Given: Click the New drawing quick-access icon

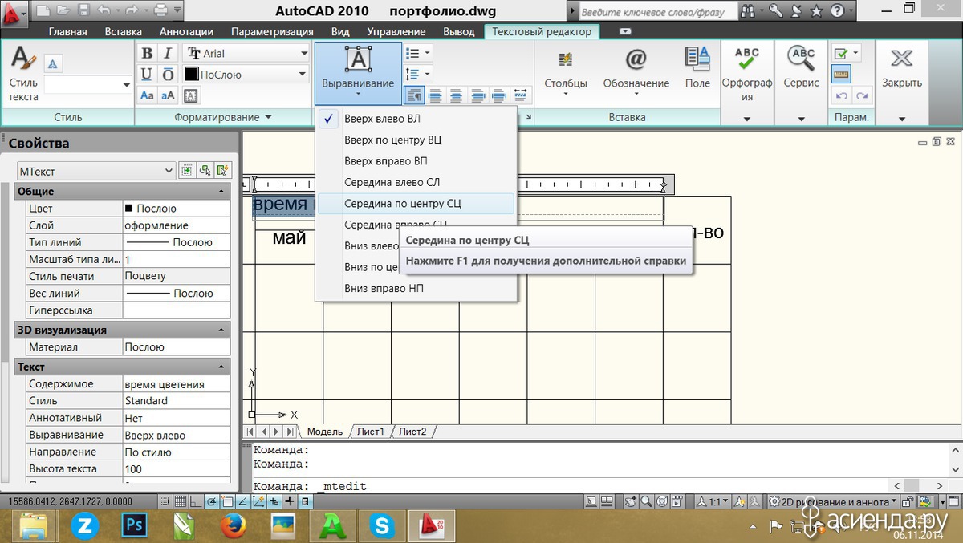Looking at the screenshot, I should point(43,11).
